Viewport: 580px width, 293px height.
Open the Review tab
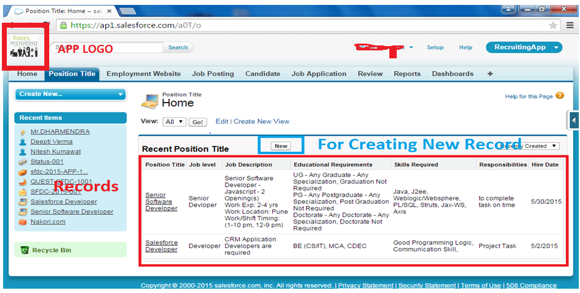pyautogui.click(x=370, y=74)
